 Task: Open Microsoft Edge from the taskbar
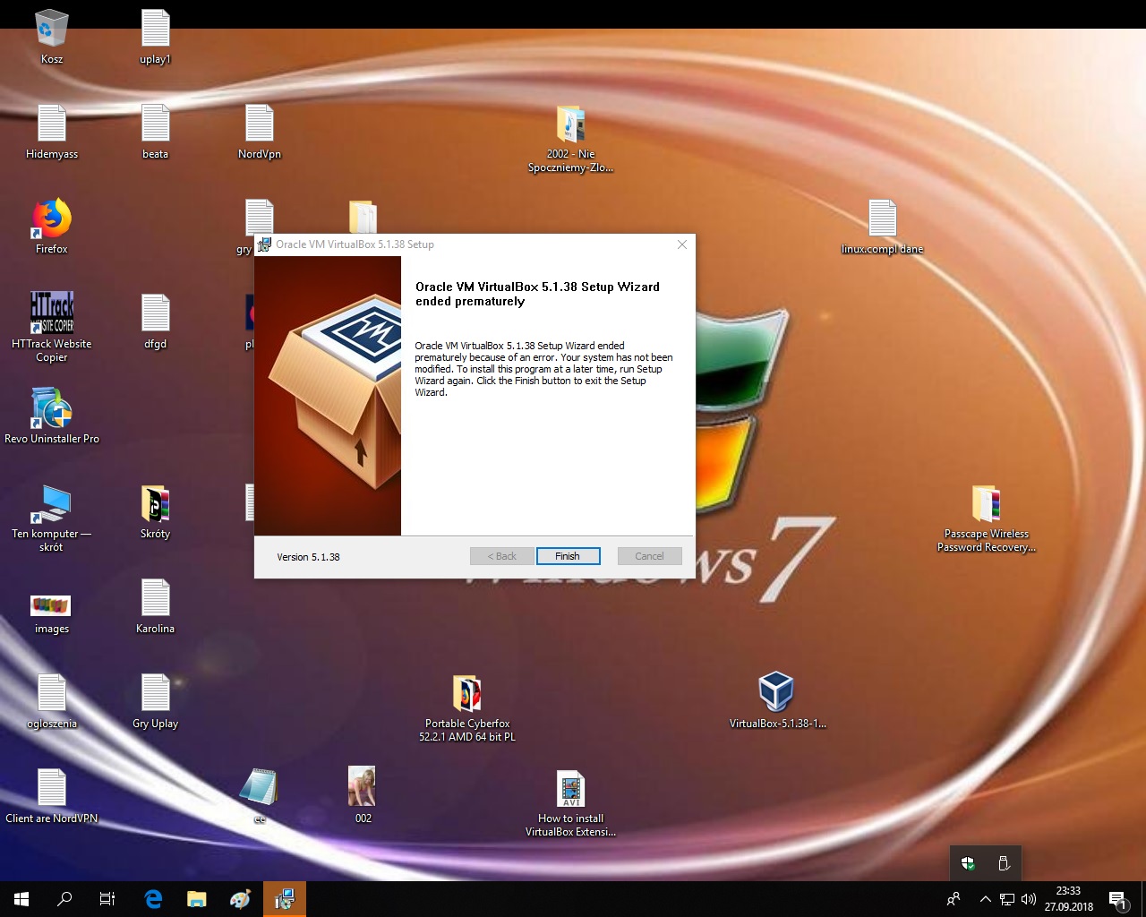click(x=153, y=899)
